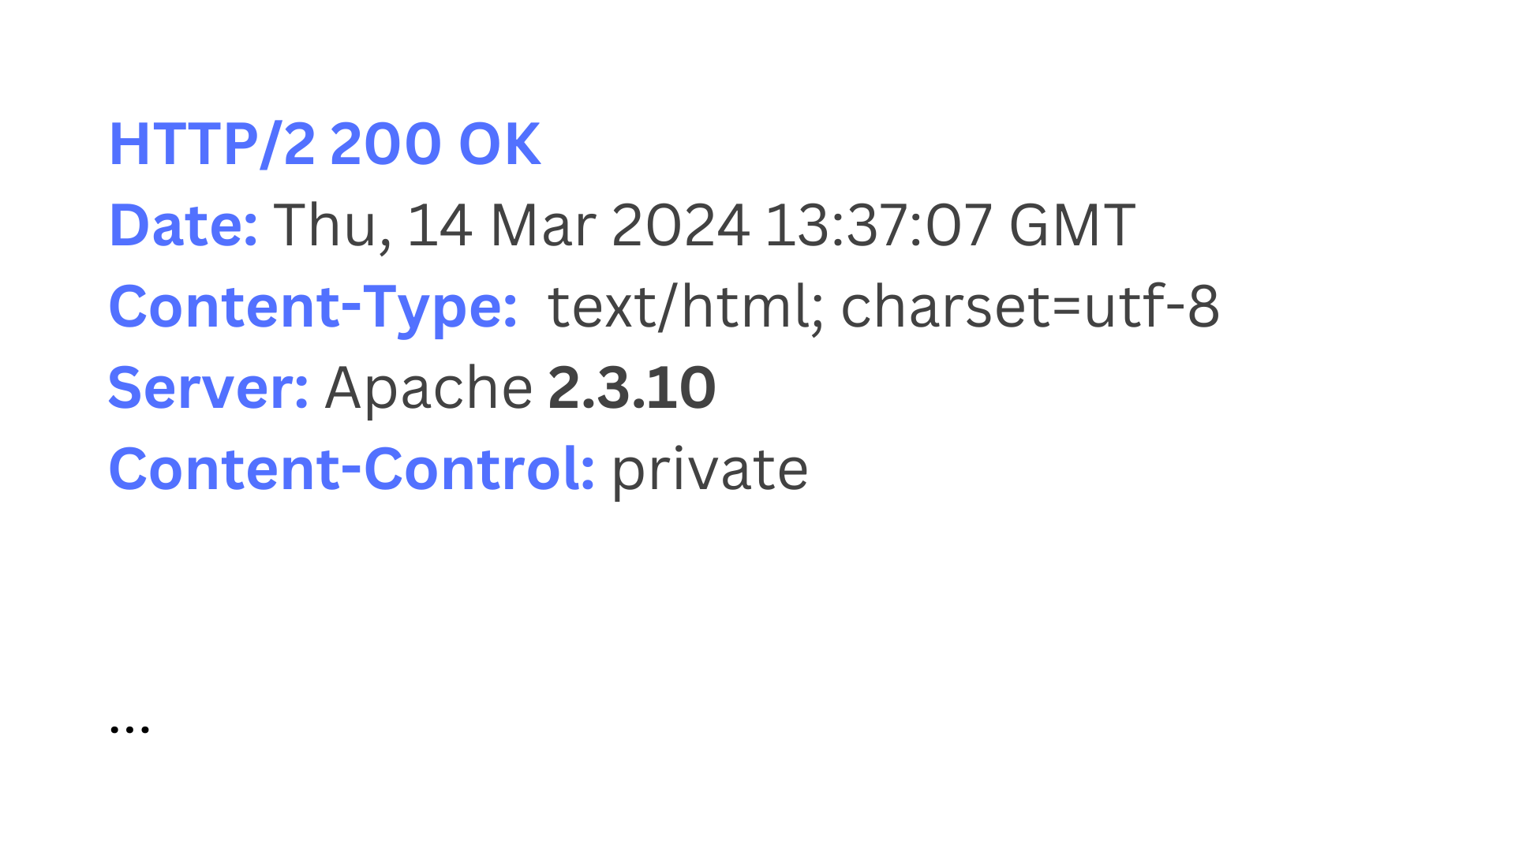Click the HTTP/2 protocol text
The height and width of the screenshot is (852, 1515).
(x=211, y=144)
